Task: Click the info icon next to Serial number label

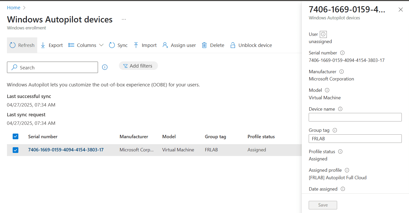Action: pos(342,53)
